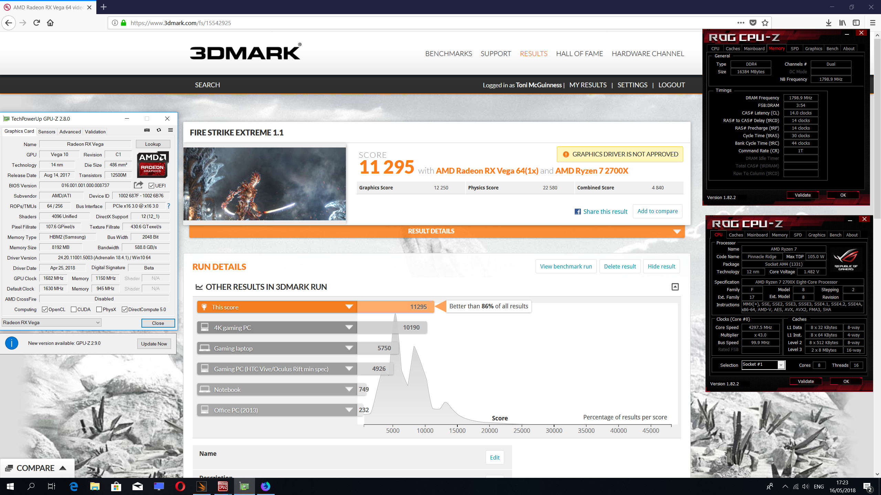Toggle the CUDA checkbox
881x495 pixels.
[73, 309]
